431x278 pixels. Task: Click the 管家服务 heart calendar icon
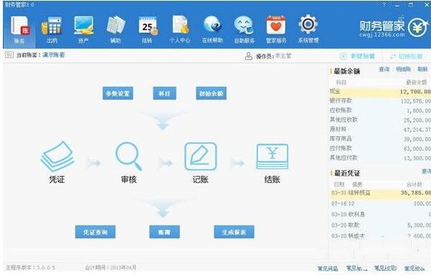click(276, 30)
